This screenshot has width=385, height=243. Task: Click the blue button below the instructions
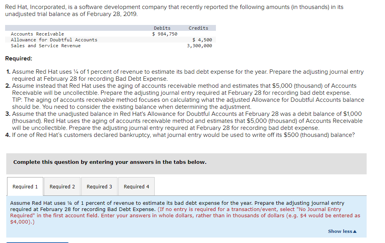tap(36, 242)
